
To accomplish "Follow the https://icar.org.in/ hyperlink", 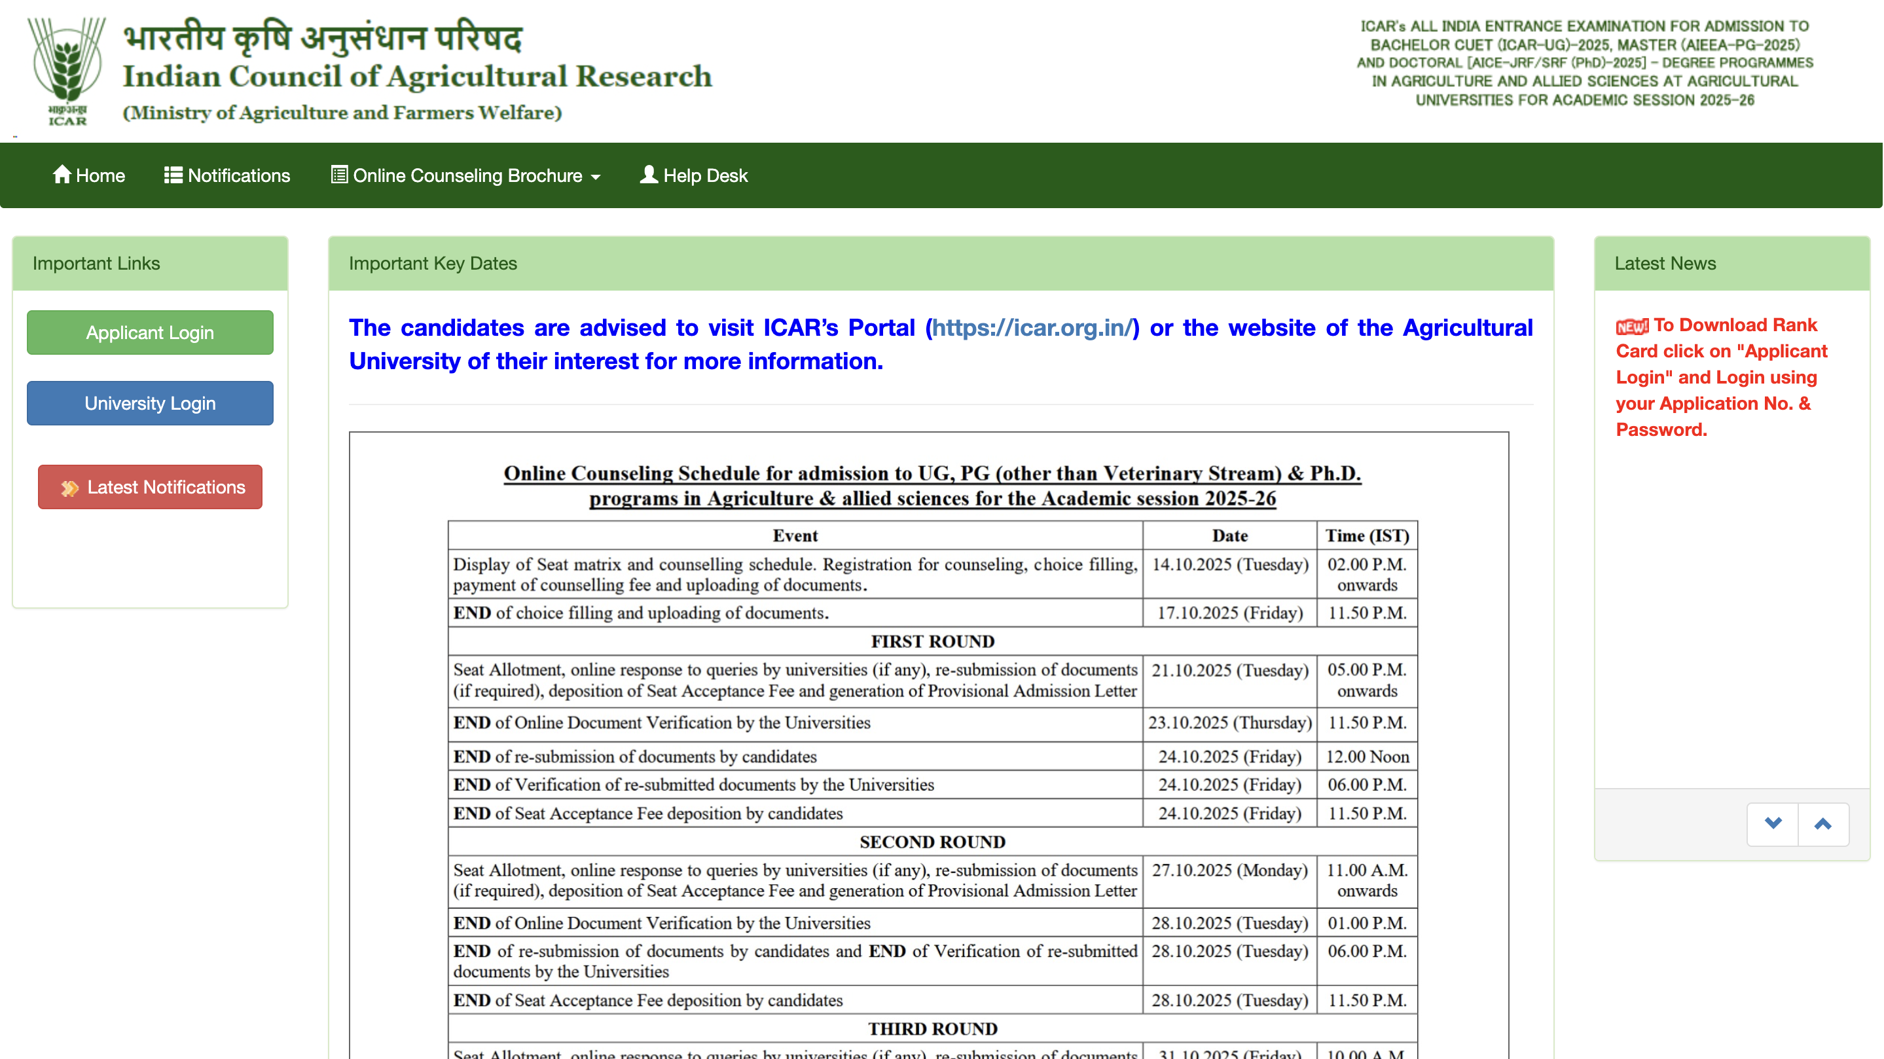I will 1032,328.
